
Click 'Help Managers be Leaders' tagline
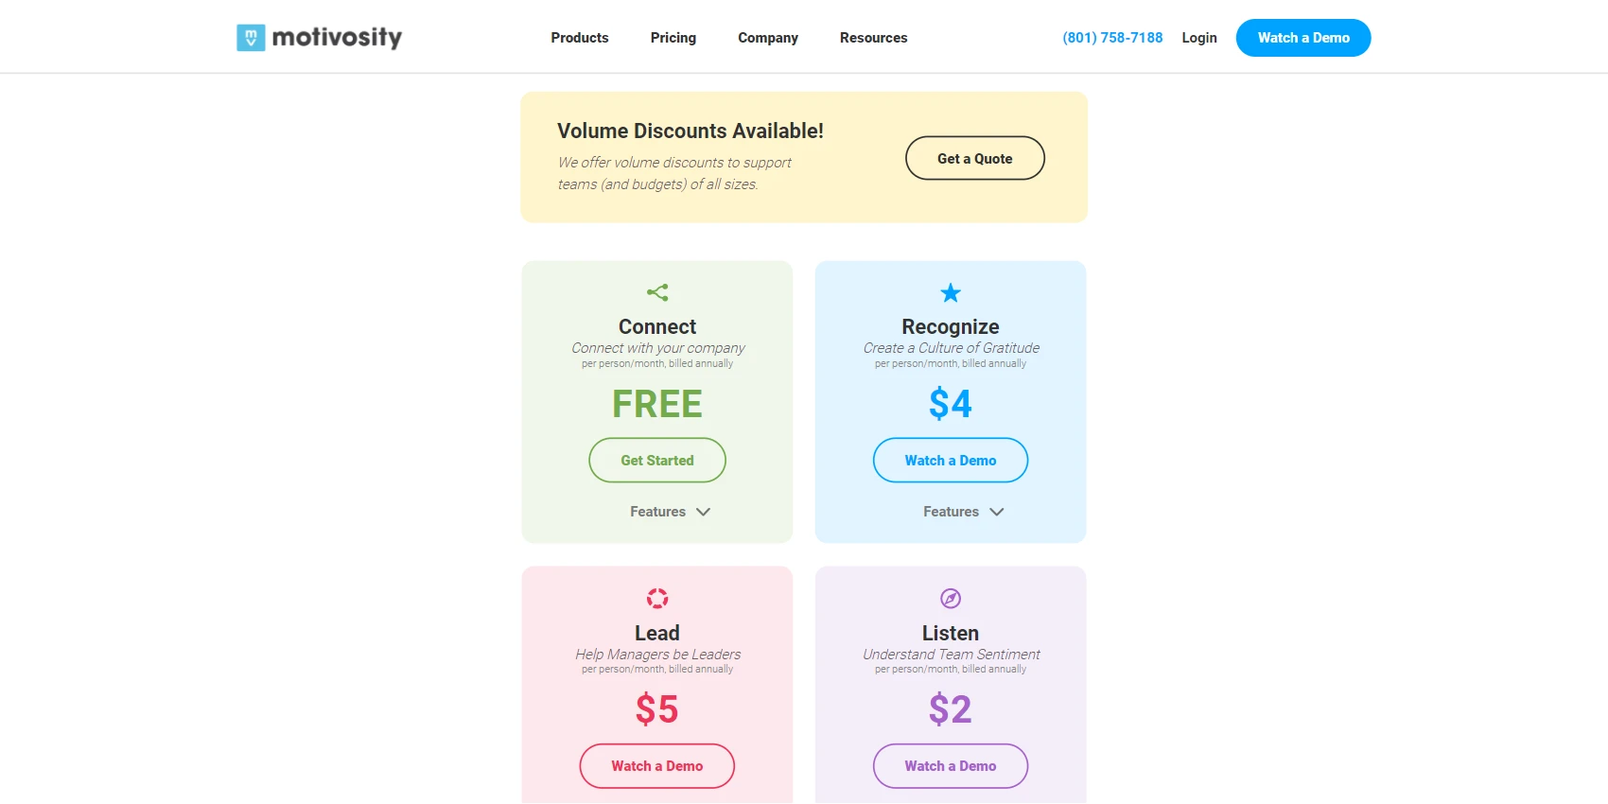point(657,655)
